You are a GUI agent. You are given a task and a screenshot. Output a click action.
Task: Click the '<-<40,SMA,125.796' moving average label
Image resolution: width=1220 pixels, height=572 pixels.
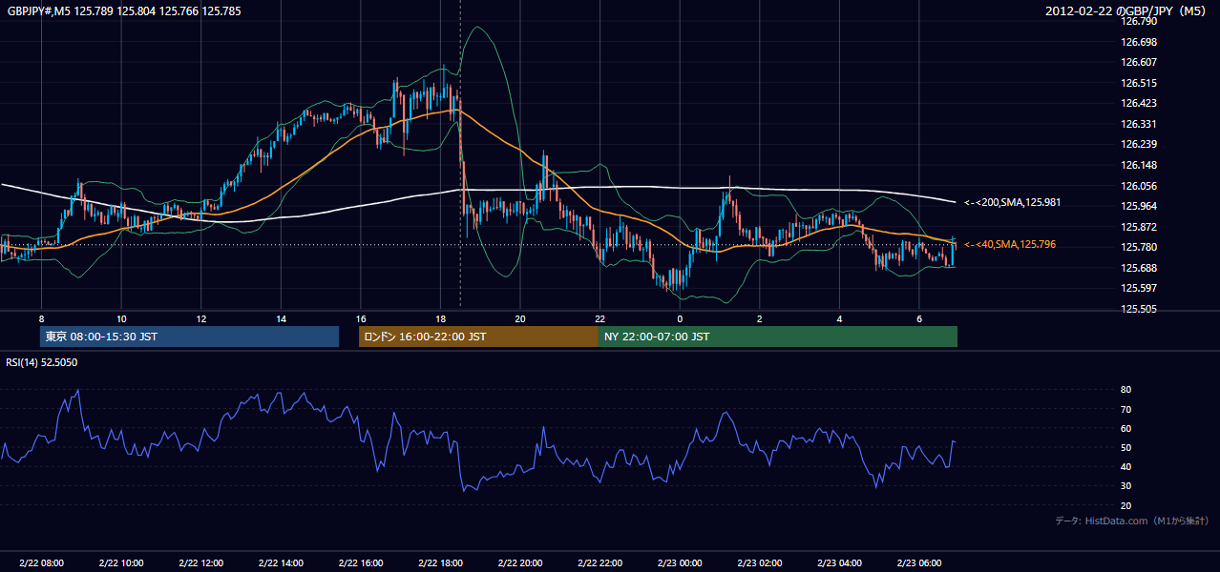(x=1009, y=244)
